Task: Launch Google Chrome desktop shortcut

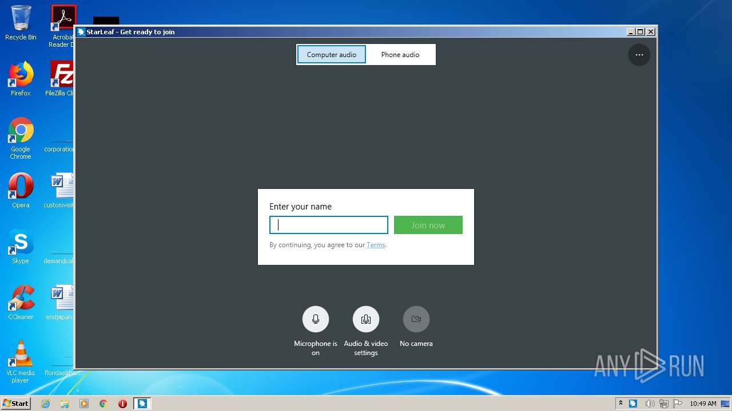Action: pos(21,138)
